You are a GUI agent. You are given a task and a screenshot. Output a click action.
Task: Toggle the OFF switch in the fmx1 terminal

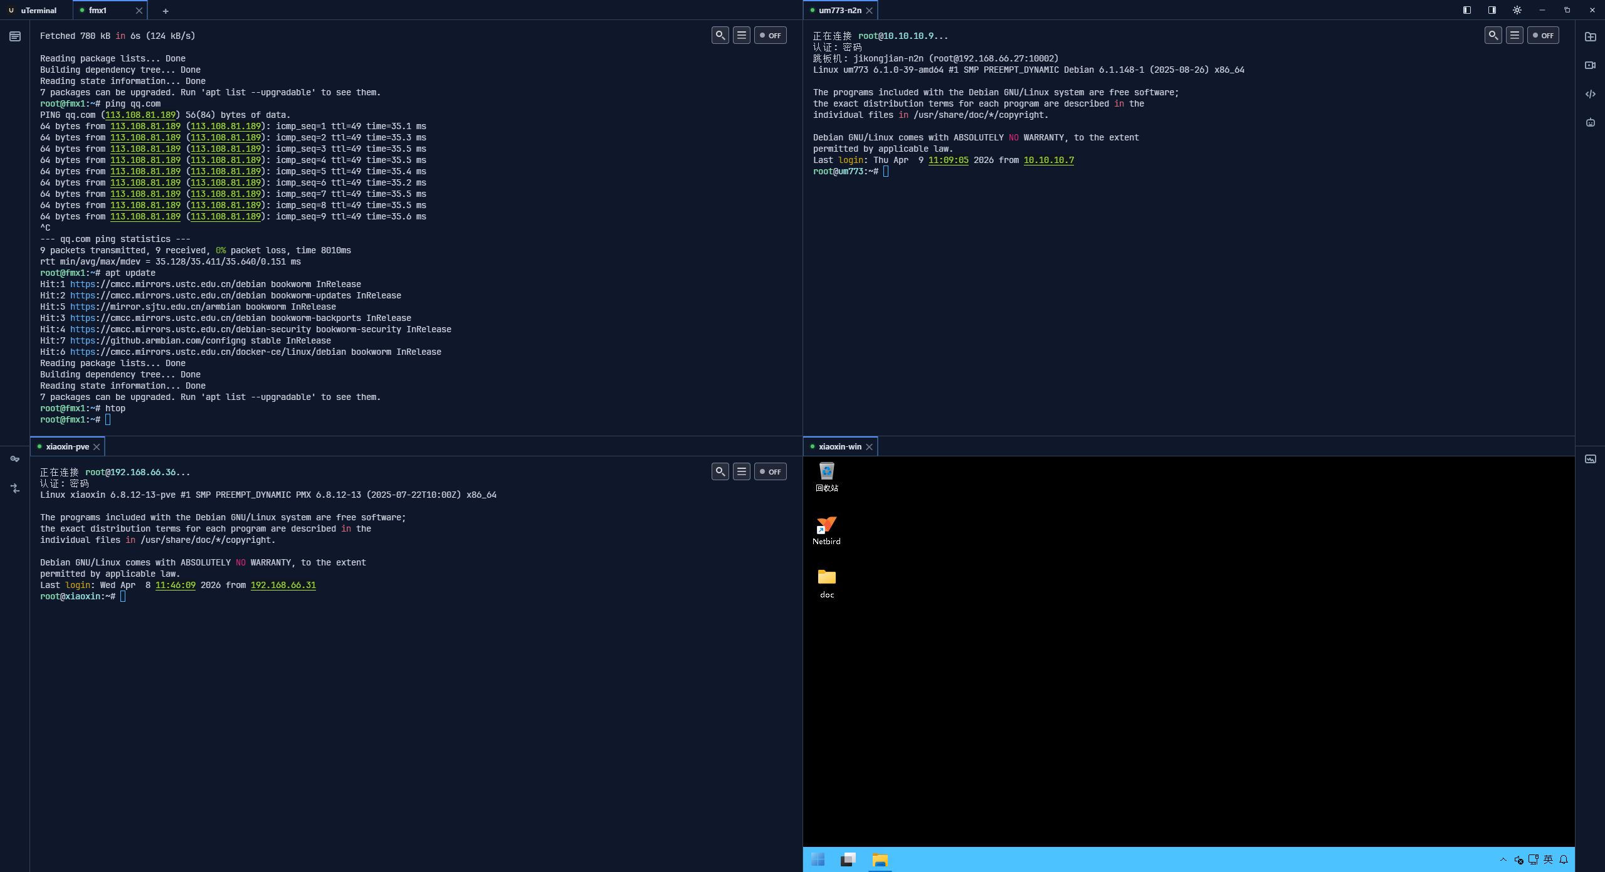[770, 35]
